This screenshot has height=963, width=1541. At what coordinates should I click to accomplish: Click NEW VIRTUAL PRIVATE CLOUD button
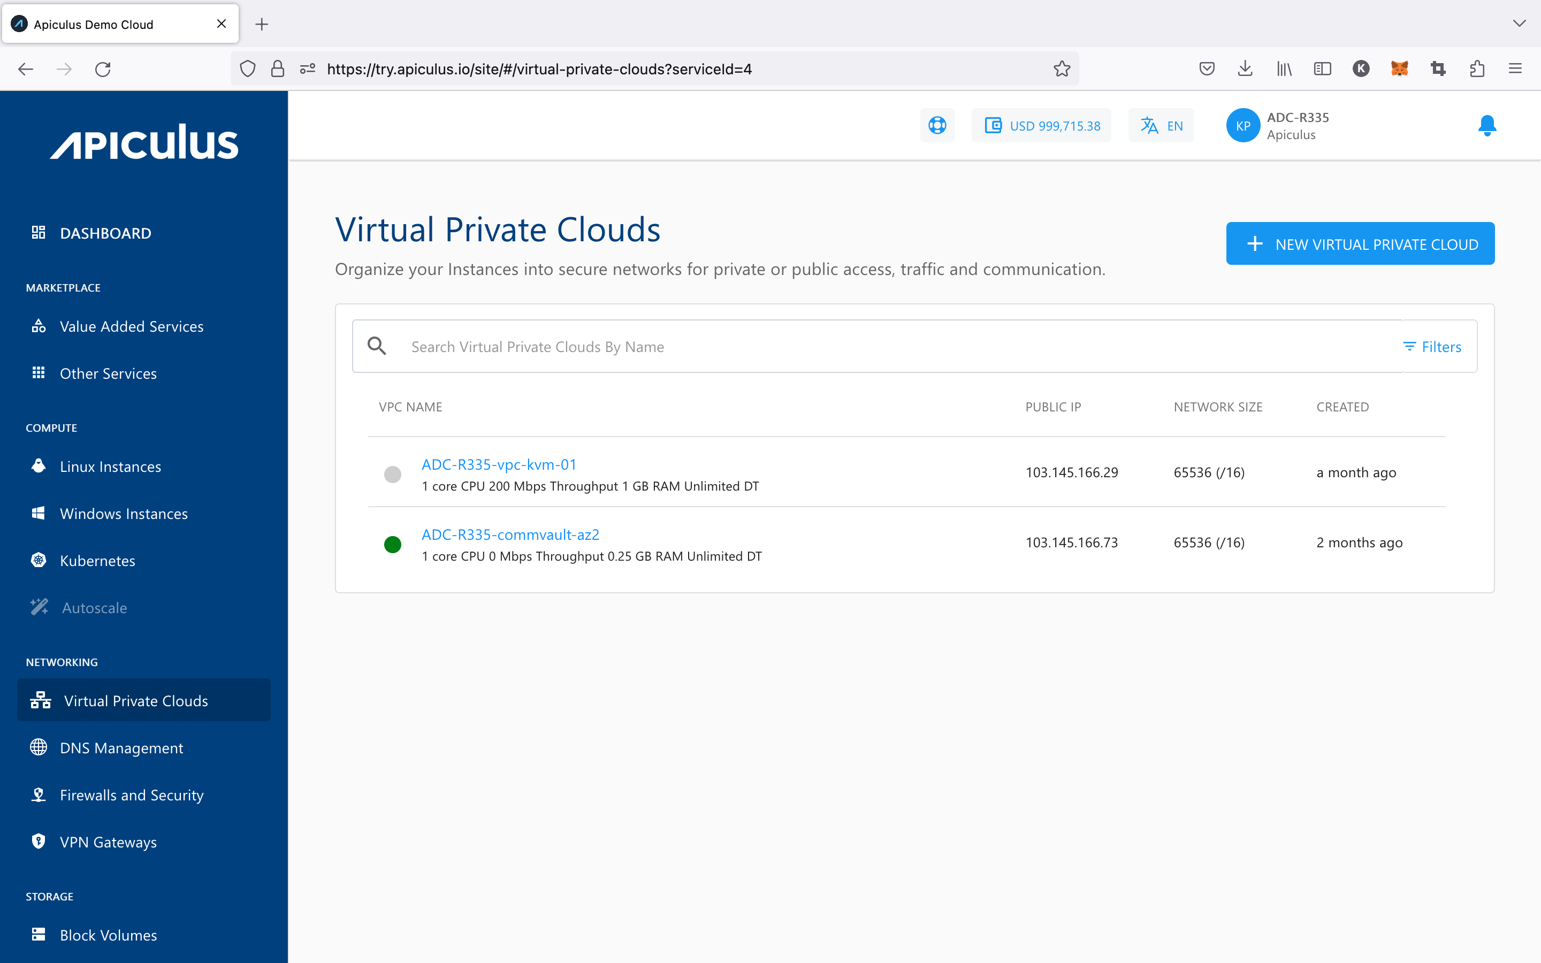point(1362,243)
